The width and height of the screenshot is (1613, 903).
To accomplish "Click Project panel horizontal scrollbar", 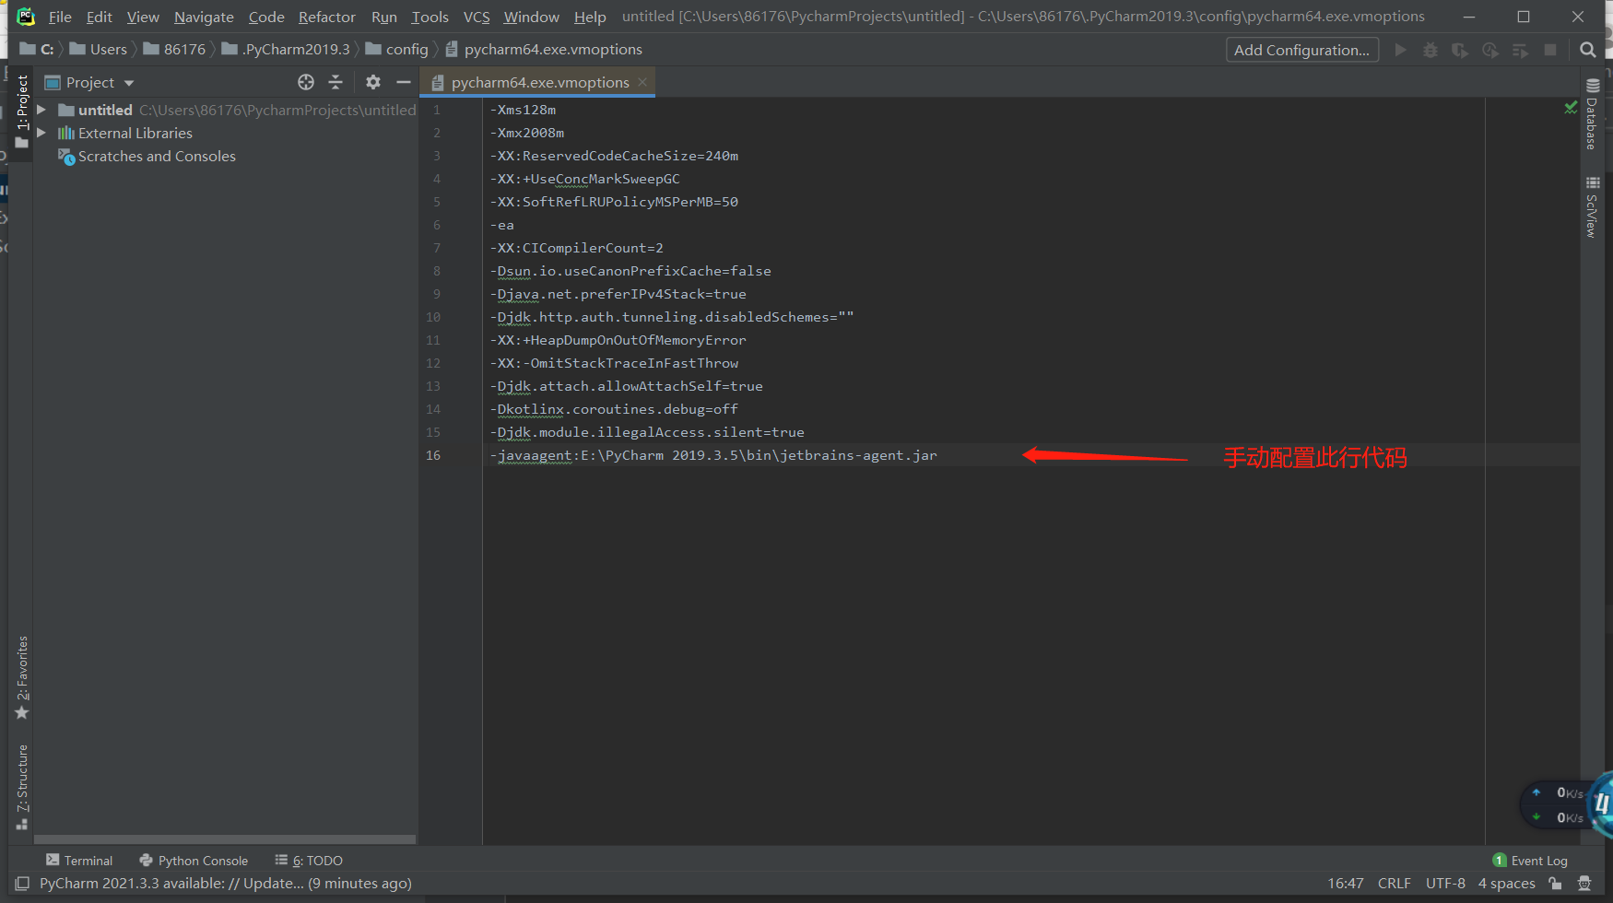I will (x=225, y=839).
